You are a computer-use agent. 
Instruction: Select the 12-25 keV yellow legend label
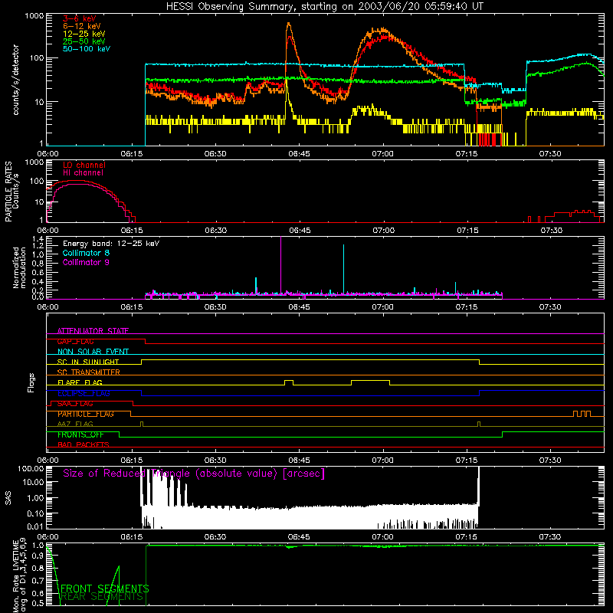(x=84, y=34)
